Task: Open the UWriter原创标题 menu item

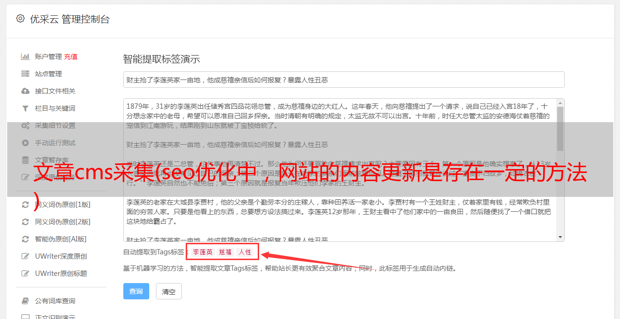Action: [x=61, y=273]
